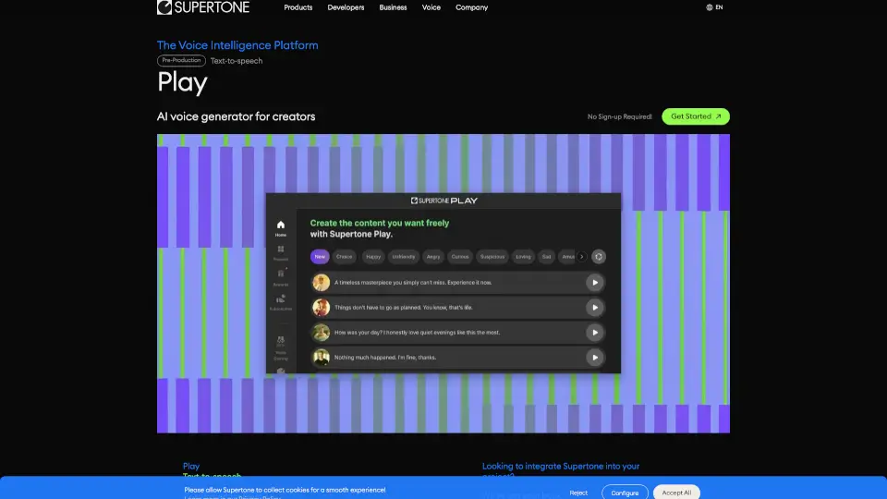Play the 'How was your day' sample
Viewport: 887px width, 499px height.
(x=595, y=333)
